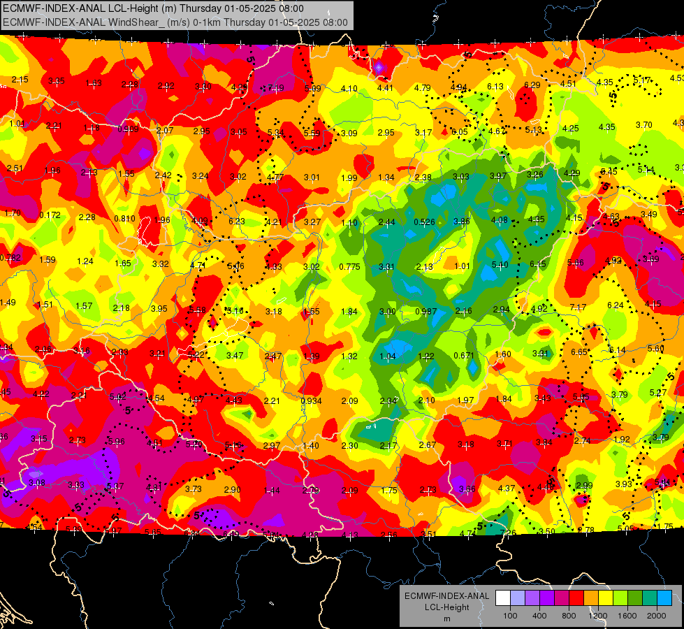Click the wind shear value 6.29
684x629 pixels.
[532, 85]
